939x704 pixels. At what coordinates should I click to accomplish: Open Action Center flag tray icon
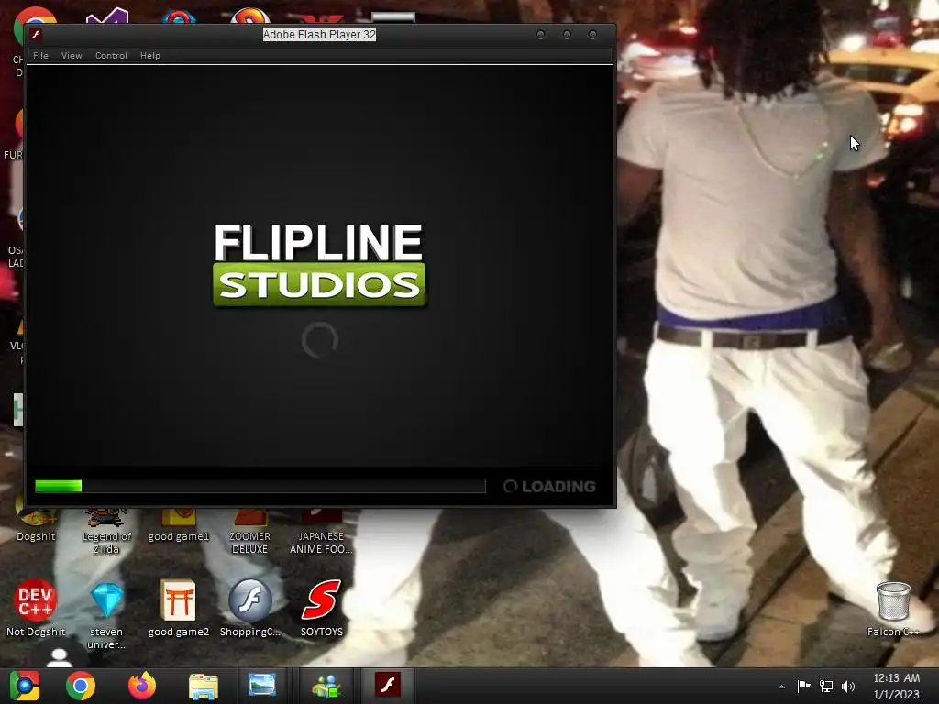[803, 687]
